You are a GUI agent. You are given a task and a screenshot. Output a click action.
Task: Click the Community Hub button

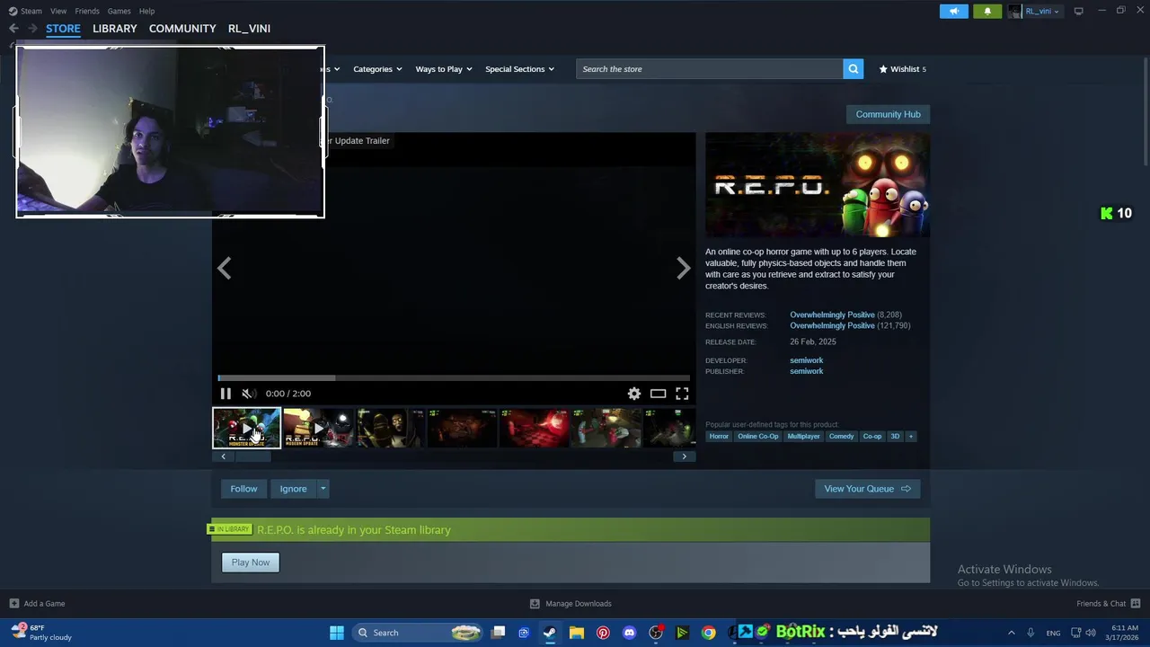[x=888, y=114]
